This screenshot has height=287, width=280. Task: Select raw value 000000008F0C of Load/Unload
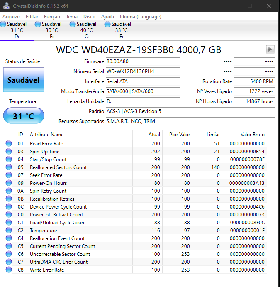click(x=247, y=222)
